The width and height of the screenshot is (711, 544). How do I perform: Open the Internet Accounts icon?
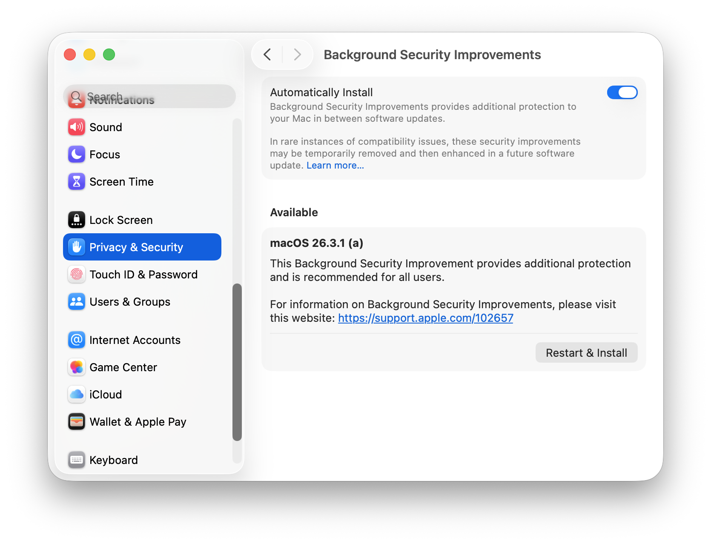click(76, 340)
